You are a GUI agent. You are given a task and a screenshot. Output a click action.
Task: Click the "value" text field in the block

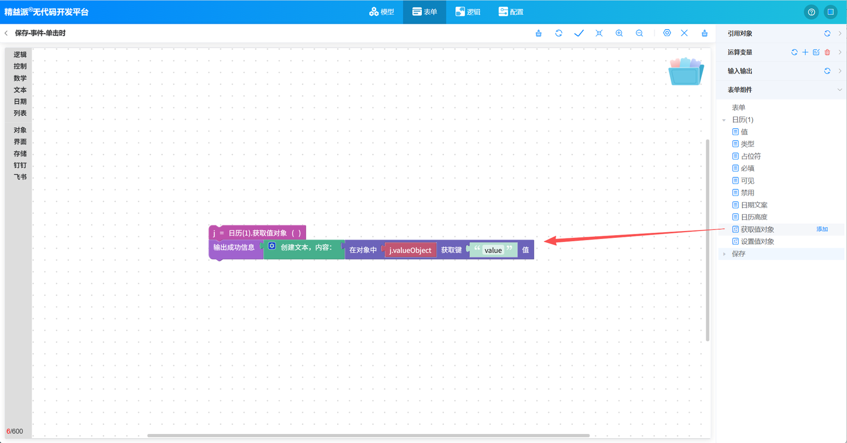click(493, 250)
